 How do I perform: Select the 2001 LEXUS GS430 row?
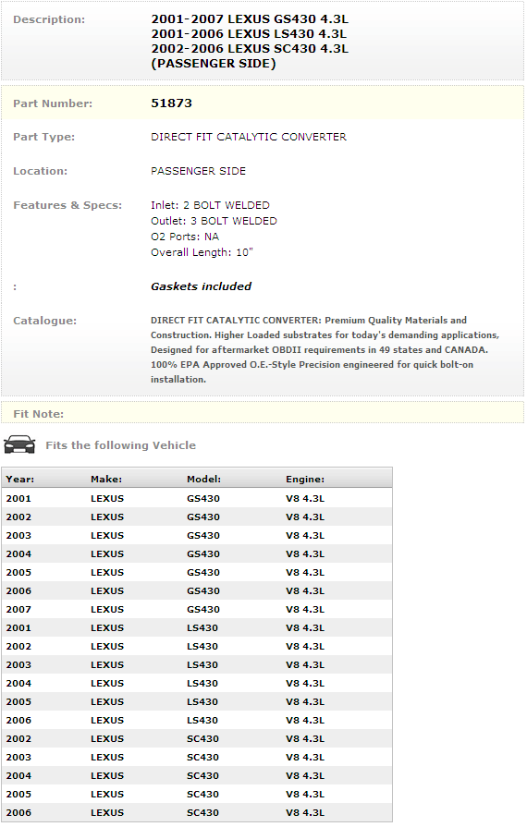tap(197, 498)
